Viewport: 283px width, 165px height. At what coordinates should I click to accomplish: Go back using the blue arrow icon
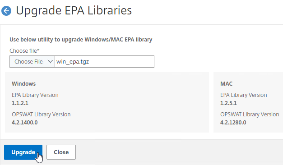6,11
